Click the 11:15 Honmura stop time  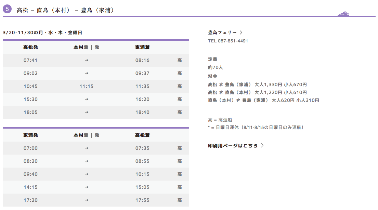pos(87,86)
